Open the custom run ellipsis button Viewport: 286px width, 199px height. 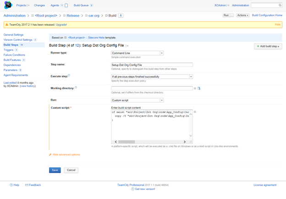pos(231,15)
